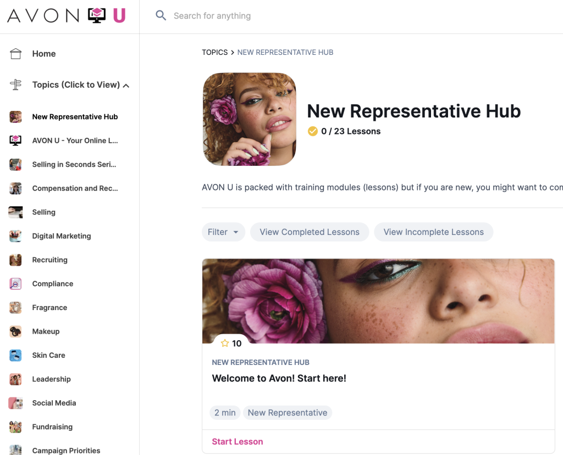The width and height of the screenshot is (563, 455).
Task: Click the AVON U Your Online monitor icon
Action: [15, 141]
